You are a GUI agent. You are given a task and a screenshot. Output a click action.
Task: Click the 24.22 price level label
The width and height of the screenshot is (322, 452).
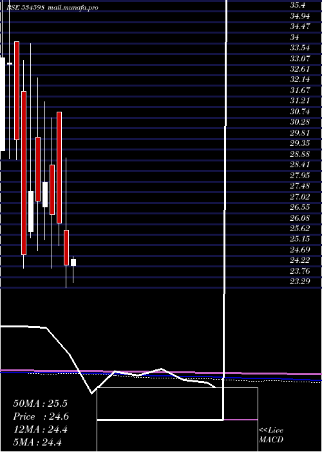[300, 260]
